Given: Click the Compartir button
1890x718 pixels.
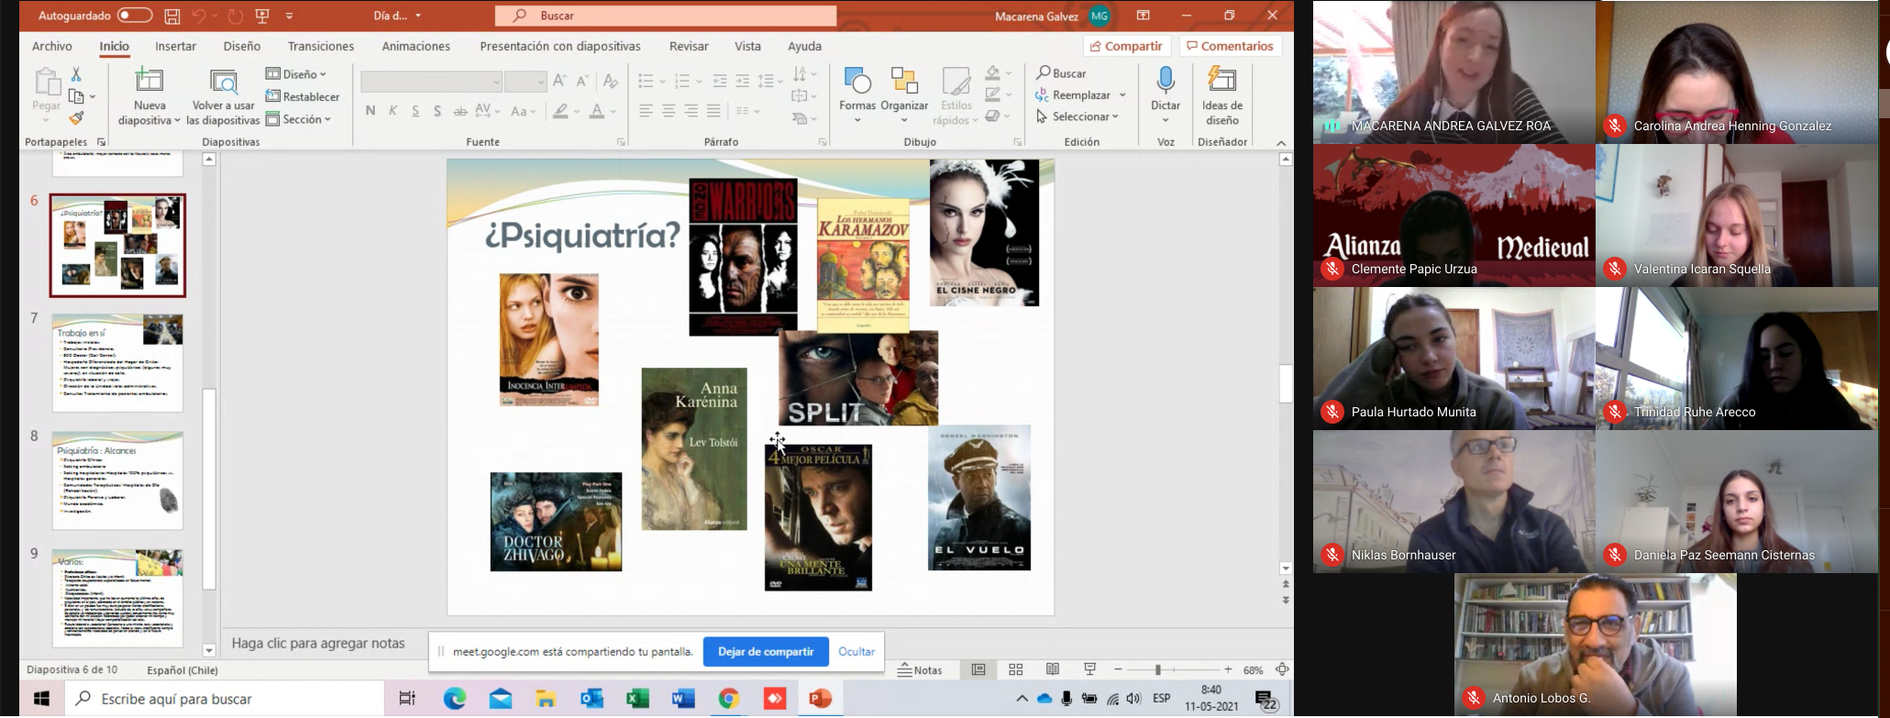Looking at the screenshot, I should (1126, 46).
